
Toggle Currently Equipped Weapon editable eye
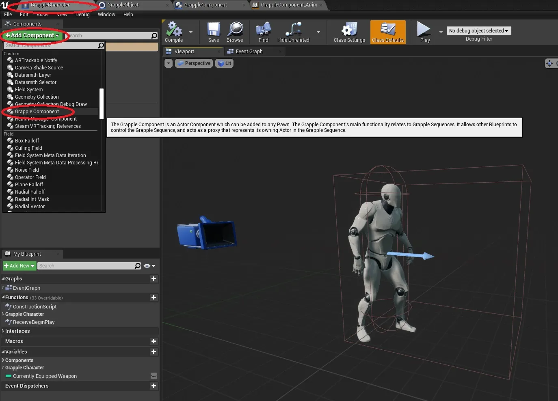tap(154, 376)
